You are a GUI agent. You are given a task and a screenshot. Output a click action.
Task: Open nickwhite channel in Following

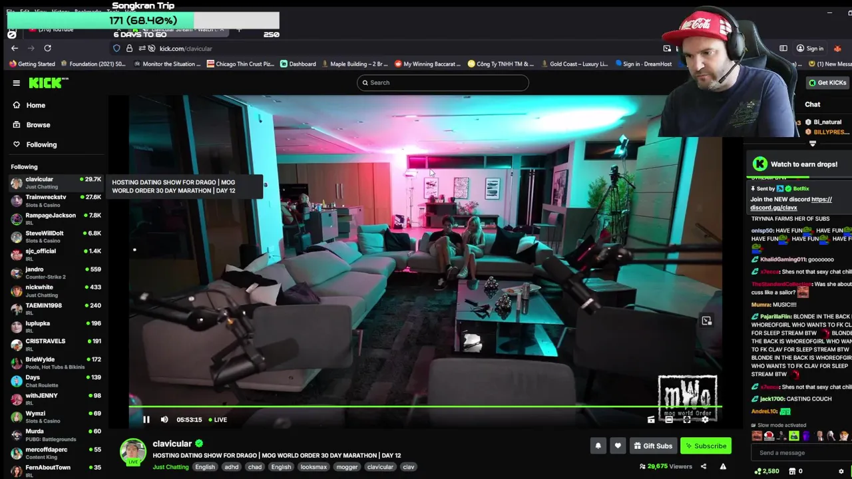pyautogui.click(x=56, y=290)
